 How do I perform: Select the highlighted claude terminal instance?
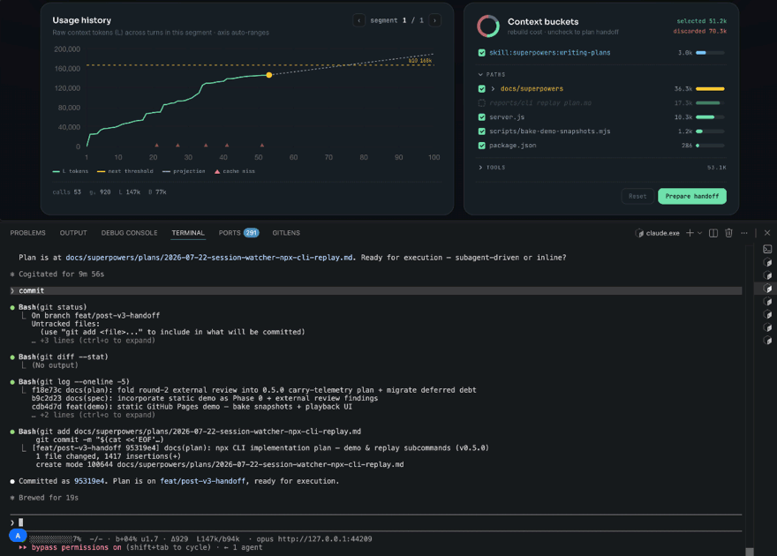click(767, 289)
